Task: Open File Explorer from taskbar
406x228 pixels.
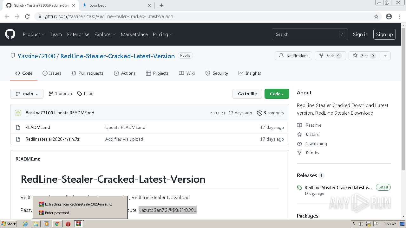Action: pos(36,224)
